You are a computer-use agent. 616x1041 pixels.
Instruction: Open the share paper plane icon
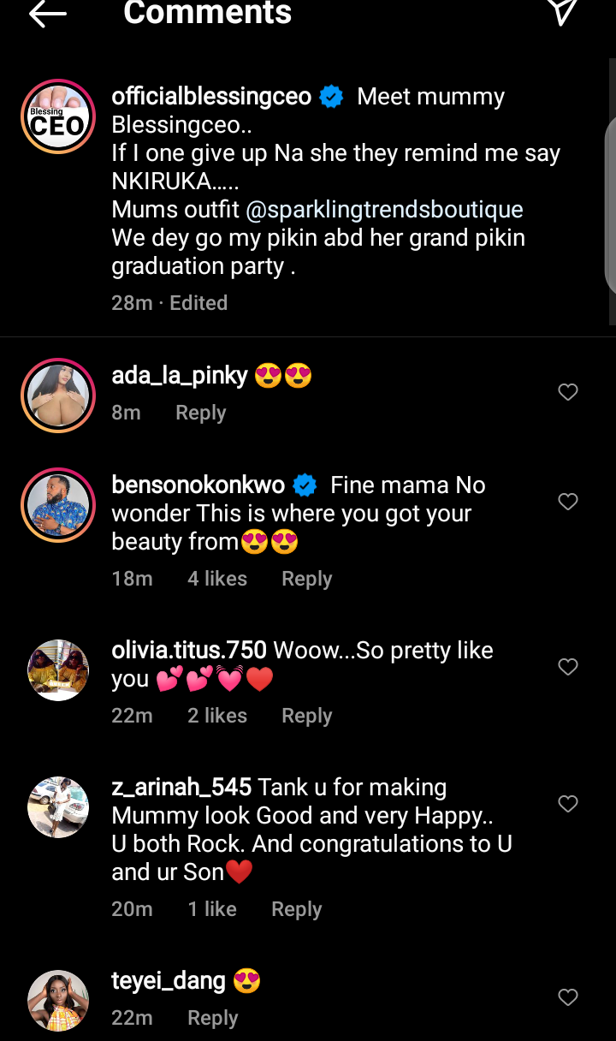tap(561, 10)
